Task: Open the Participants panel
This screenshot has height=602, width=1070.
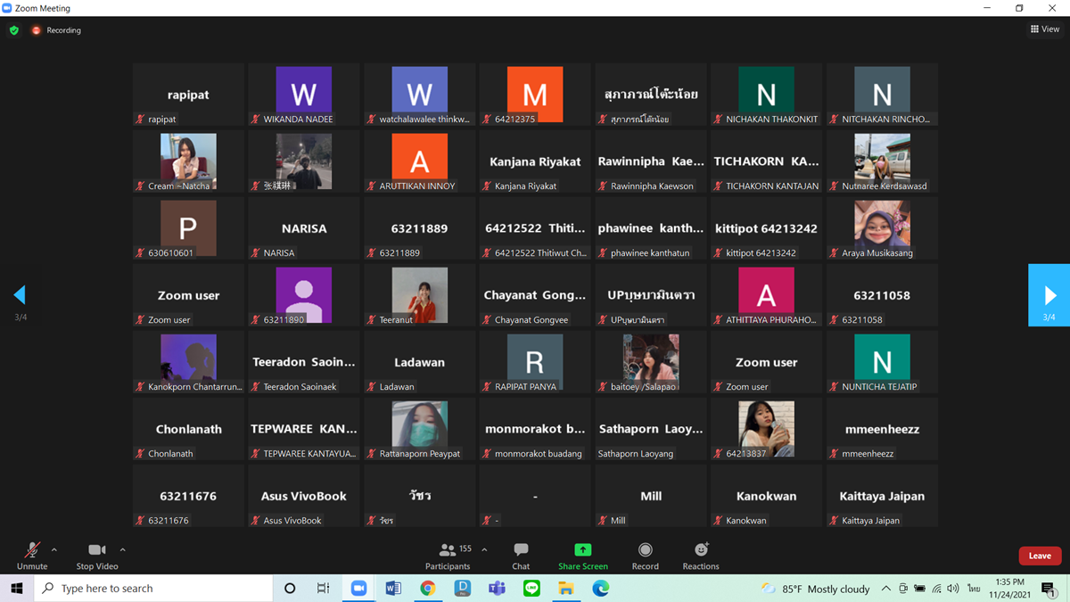Action: (x=448, y=555)
